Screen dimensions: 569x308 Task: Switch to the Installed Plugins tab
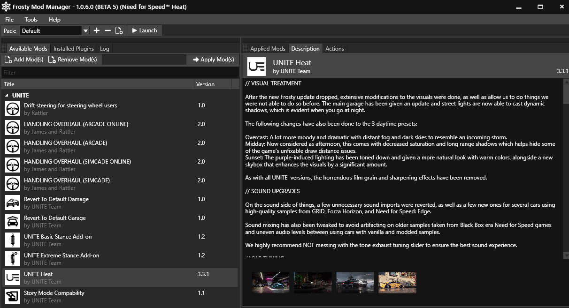(74, 48)
